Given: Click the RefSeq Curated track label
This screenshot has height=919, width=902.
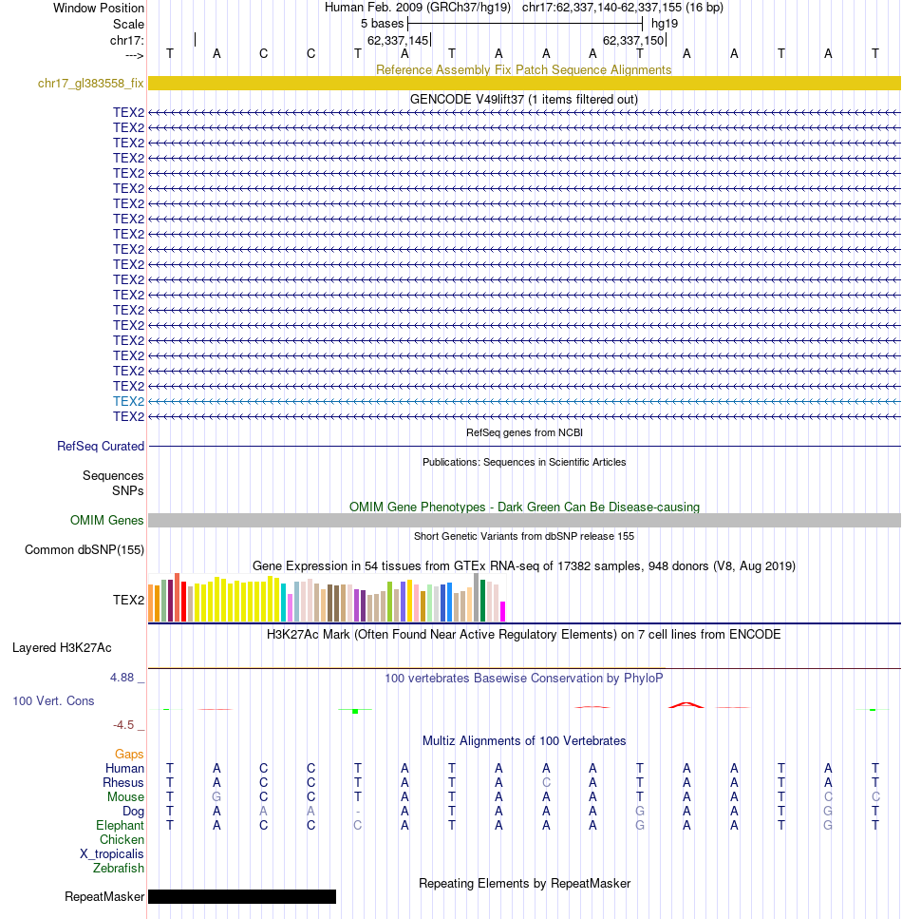Looking at the screenshot, I should click(100, 446).
